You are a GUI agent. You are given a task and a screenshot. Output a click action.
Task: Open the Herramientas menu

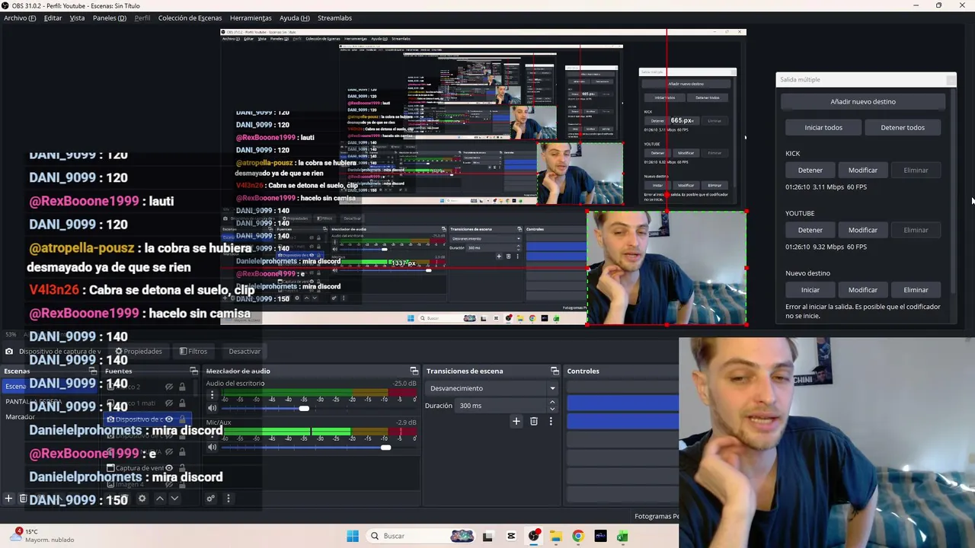(x=251, y=18)
